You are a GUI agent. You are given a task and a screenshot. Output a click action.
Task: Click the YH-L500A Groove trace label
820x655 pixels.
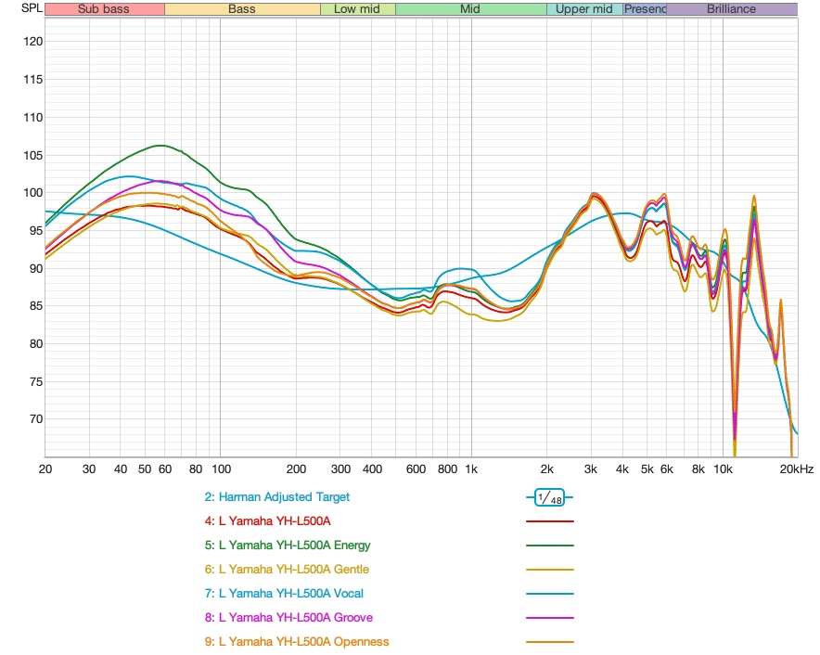point(288,618)
